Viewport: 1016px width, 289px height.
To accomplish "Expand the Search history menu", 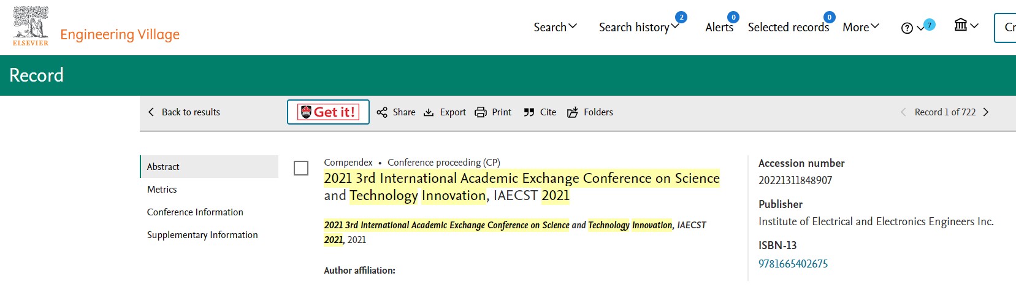I will click(639, 27).
